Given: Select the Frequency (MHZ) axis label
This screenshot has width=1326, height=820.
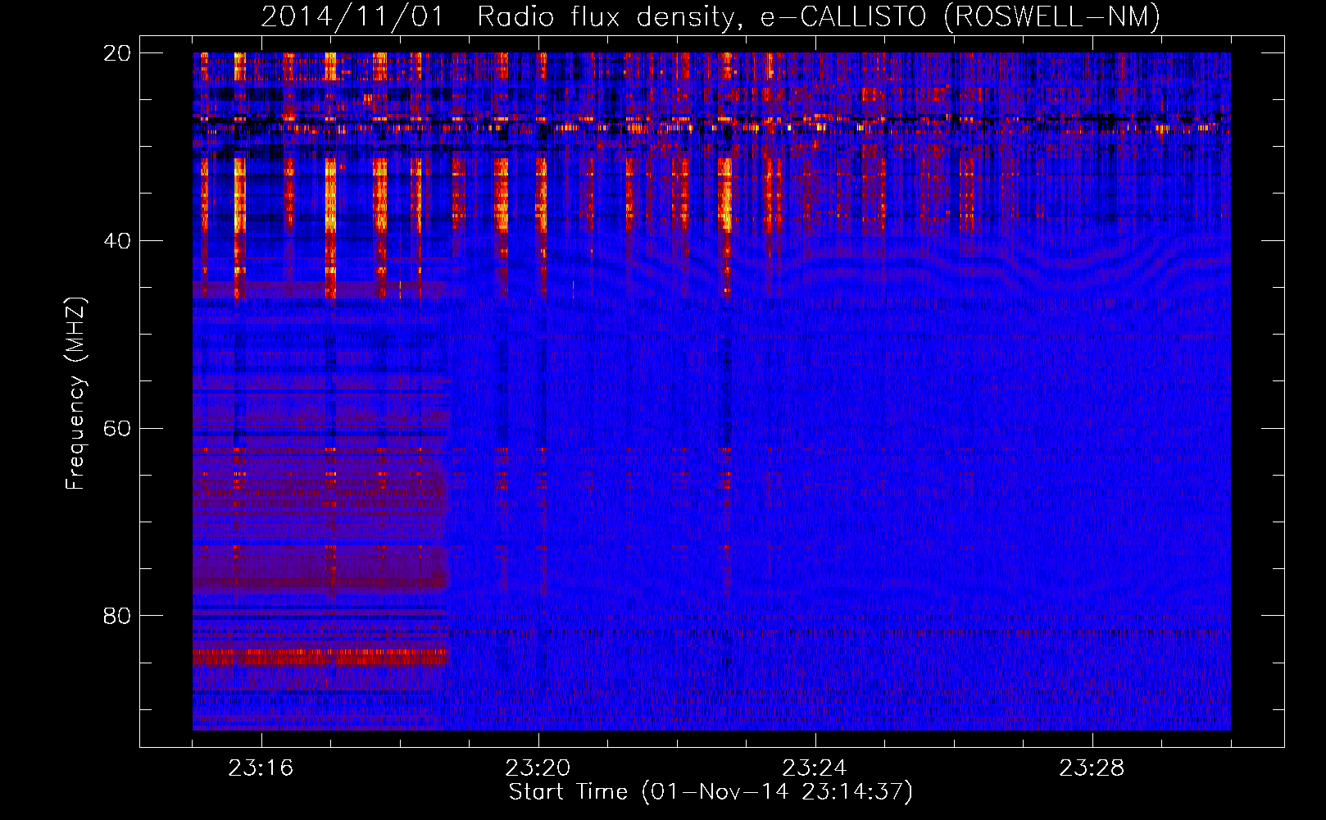Looking at the screenshot, I should coord(75,394).
